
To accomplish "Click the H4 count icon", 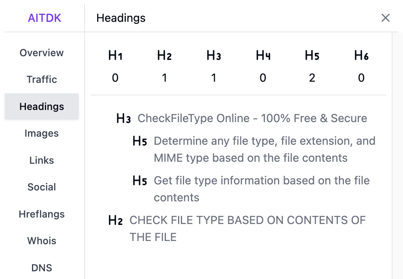I will tap(263, 56).
